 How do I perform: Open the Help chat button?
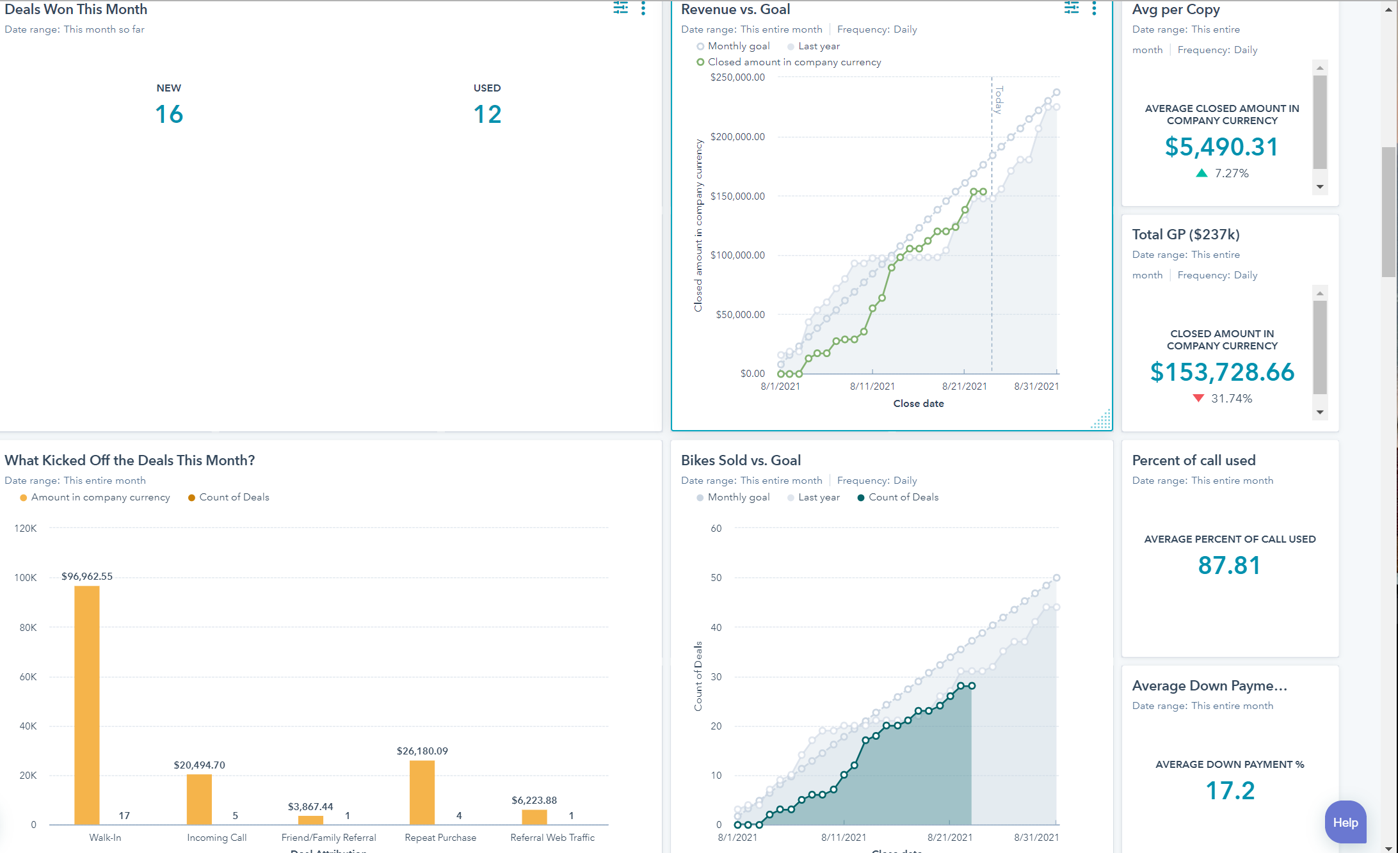coord(1346,822)
